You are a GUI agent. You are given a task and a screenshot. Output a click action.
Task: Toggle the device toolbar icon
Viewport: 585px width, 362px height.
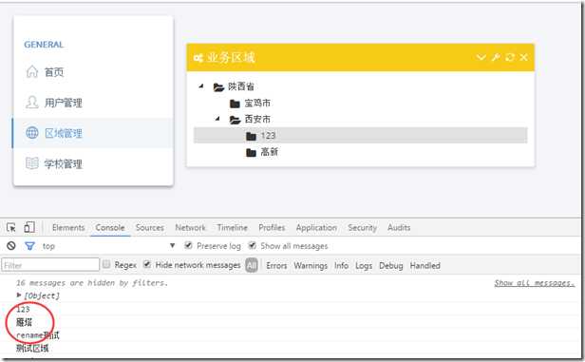(29, 227)
